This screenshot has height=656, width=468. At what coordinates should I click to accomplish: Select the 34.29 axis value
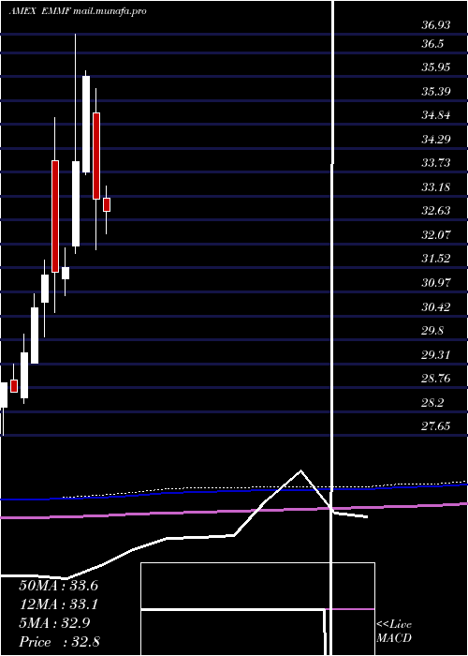[x=436, y=139]
